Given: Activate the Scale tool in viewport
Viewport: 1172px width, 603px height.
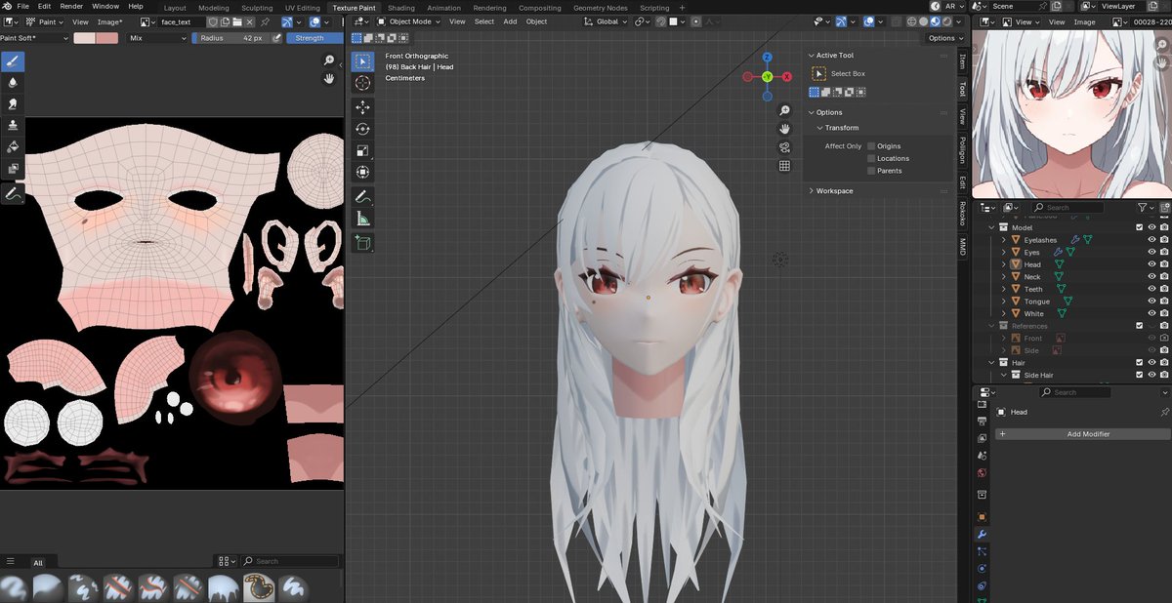Looking at the screenshot, I should point(362,150).
